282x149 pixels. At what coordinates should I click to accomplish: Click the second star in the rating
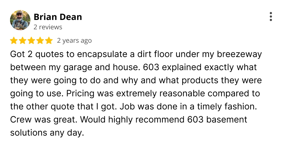(x=23, y=41)
